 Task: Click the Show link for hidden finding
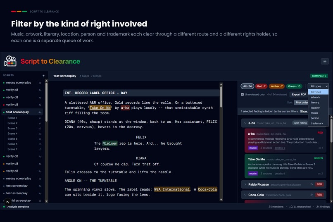pos(304,111)
